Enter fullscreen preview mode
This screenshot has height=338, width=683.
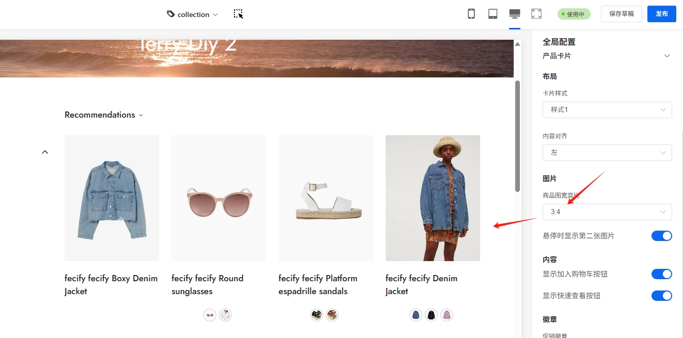coord(536,14)
